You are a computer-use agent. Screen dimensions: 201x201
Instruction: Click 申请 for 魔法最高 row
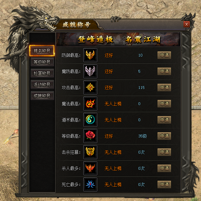(x=164, y=104)
